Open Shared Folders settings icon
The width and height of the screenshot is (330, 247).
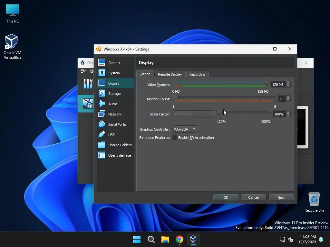[x=102, y=145]
